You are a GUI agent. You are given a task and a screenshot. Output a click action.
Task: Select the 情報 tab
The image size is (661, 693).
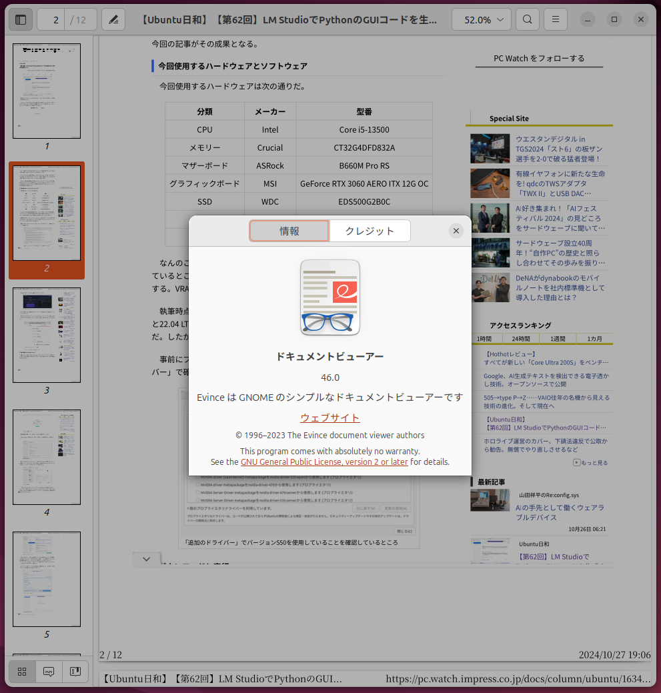point(289,230)
